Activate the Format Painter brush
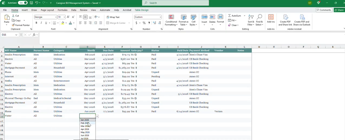The image size is (345, 140). [x=14, y=25]
